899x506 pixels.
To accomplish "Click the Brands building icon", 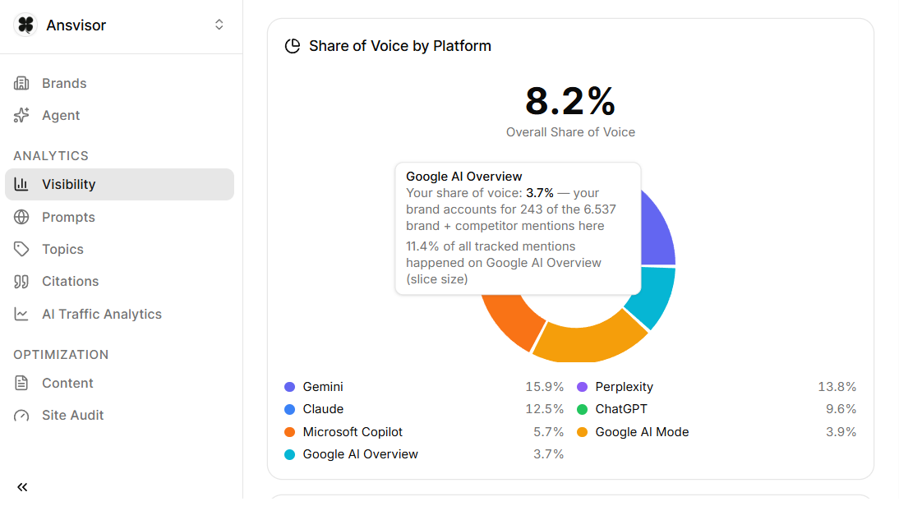I will (21, 83).
